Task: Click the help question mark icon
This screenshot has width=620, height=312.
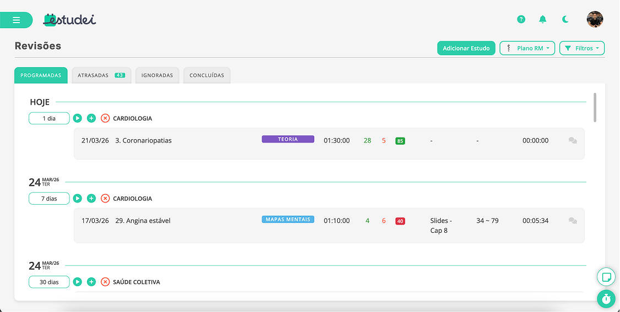Action: click(521, 20)
